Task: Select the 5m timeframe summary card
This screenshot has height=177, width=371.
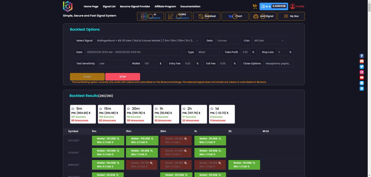Action: coord(83,114)
